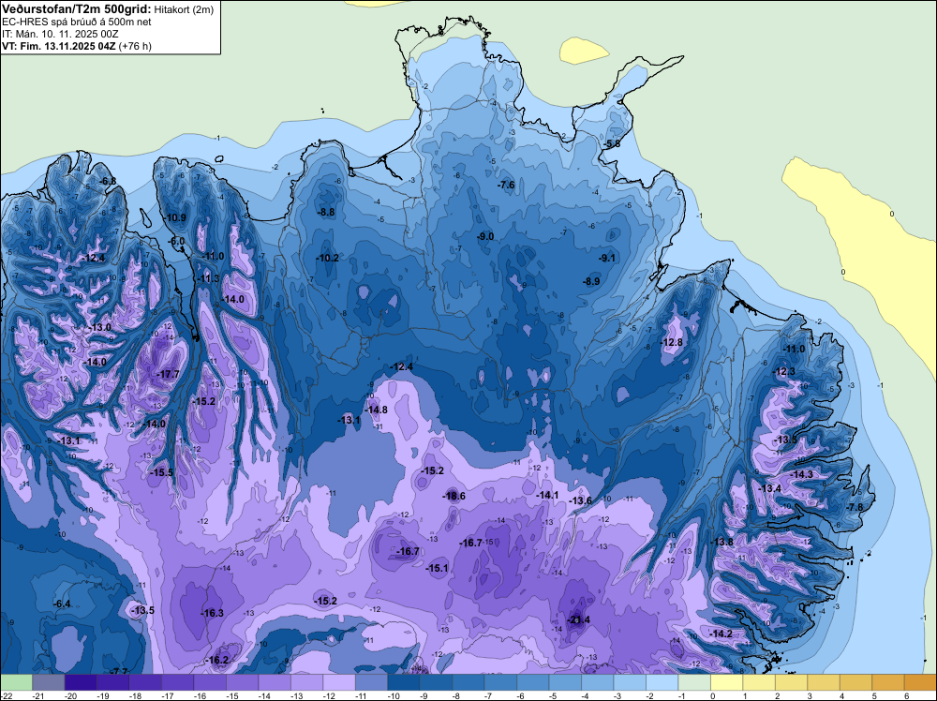Click the -11.3 temperature value
Viewport: 937px width, 701px height.
pyautogui.click(x=208, y=278)
